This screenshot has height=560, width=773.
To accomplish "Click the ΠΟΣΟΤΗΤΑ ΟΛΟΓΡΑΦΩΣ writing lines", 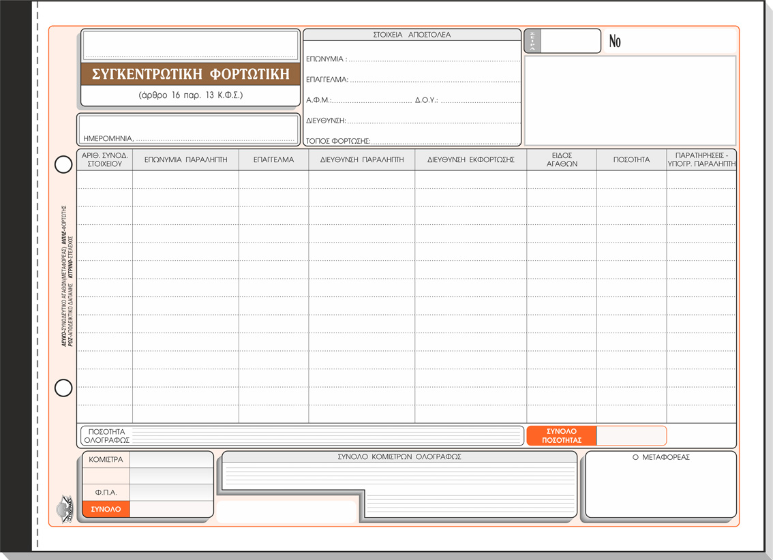I will (327, 436).
